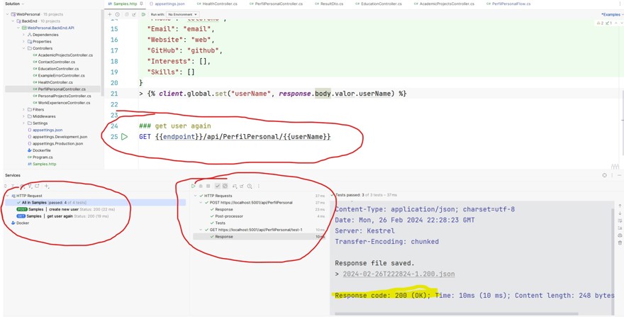Open more options in test toolbar
Screen dimensions: 624x317
pos(259,186)
